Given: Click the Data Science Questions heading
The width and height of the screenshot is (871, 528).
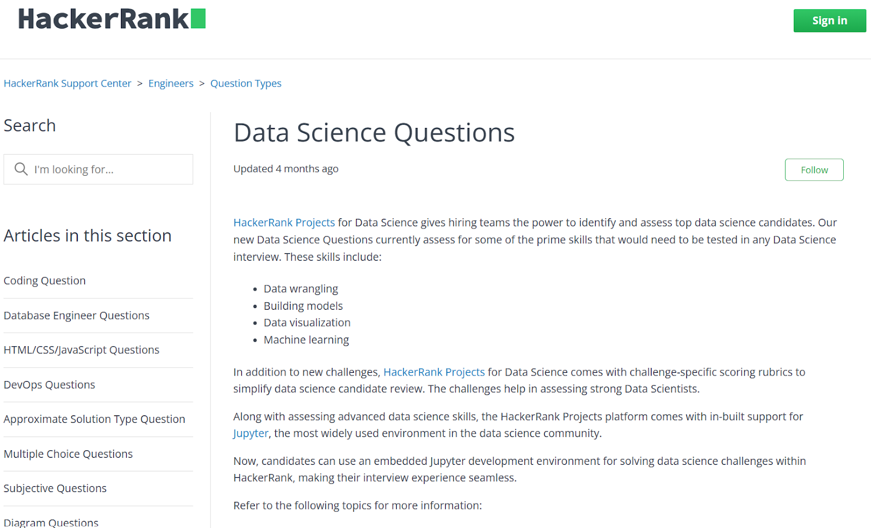Looking at the screenshot, I should (374, 133).
